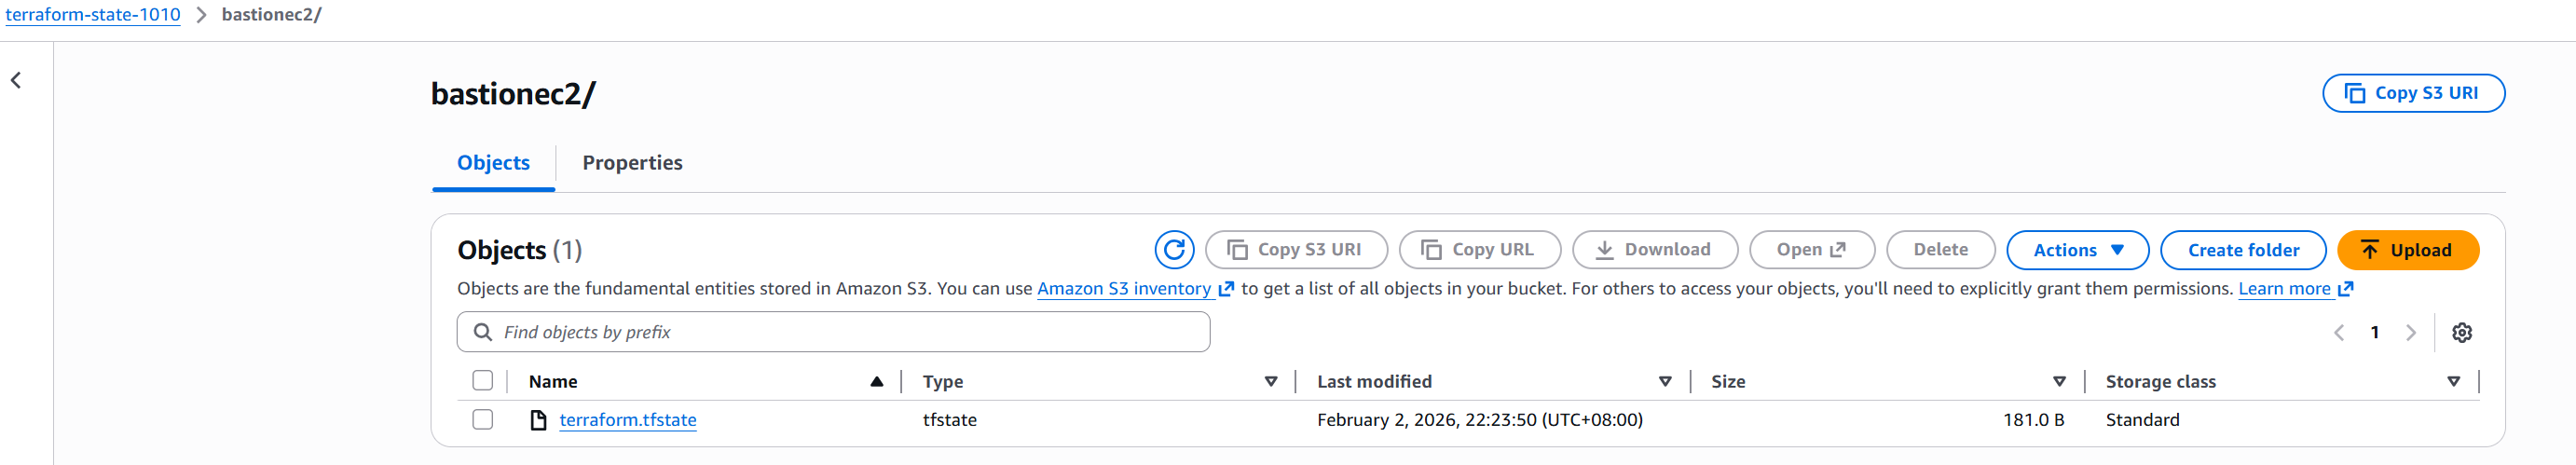
Task: Copy S3 URI for bastionec2 folder
Action: 2412,93
